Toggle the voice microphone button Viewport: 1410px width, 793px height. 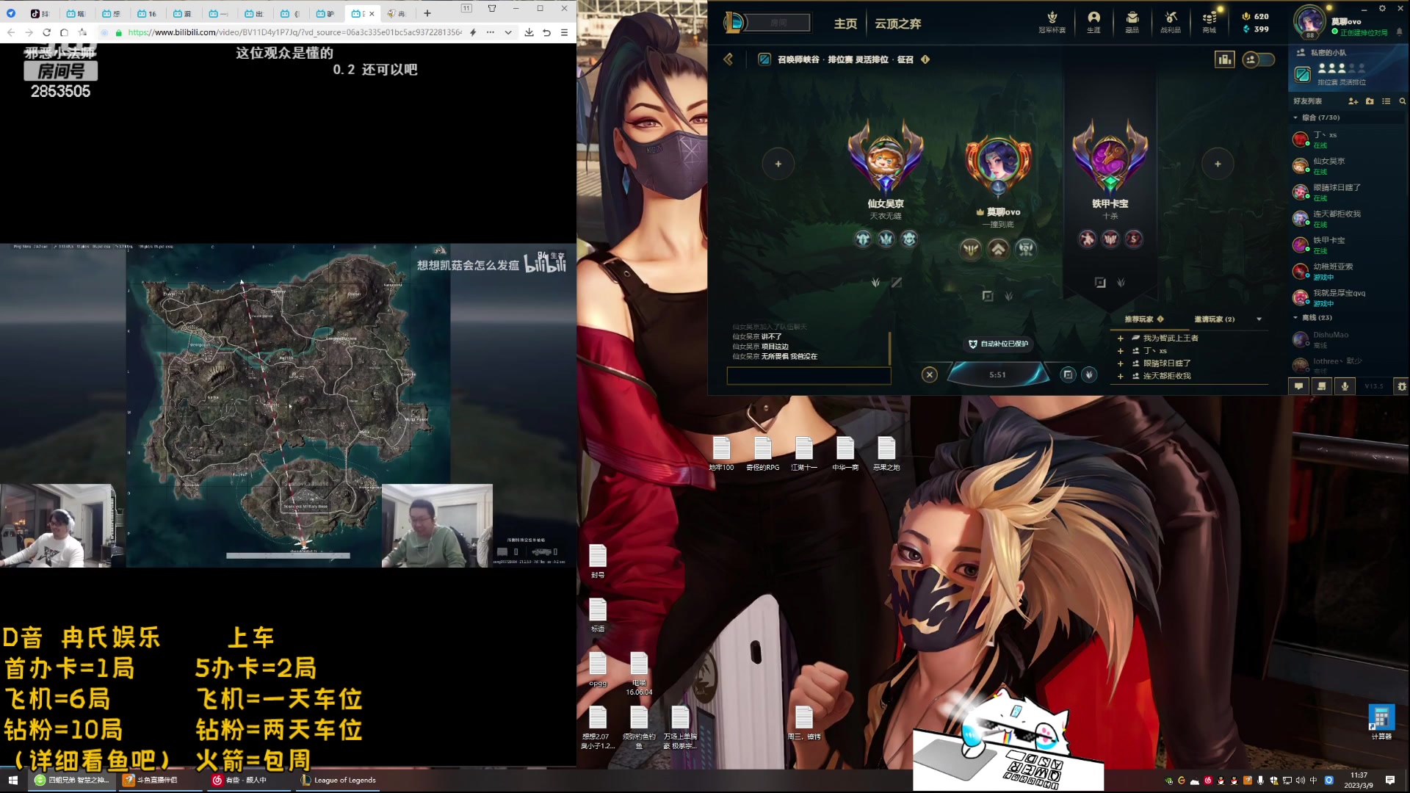click(x=1345, y=386)
